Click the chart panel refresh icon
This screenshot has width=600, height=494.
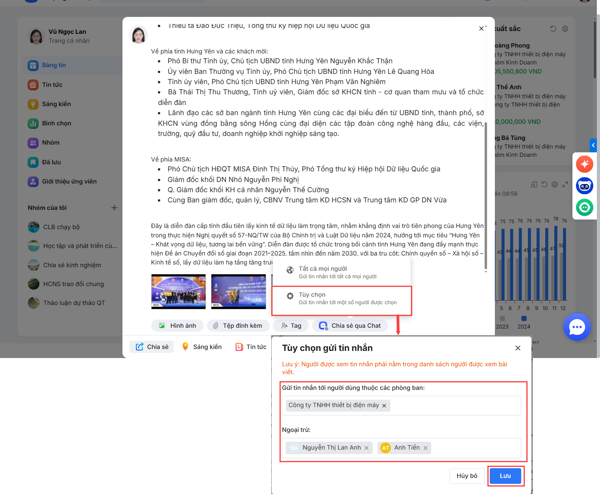point(544,184)
